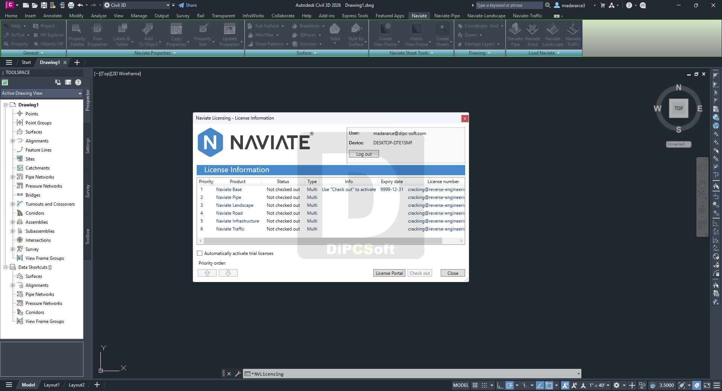
Task: Click the Clean Screen icon in status bar
Action: 707,385
